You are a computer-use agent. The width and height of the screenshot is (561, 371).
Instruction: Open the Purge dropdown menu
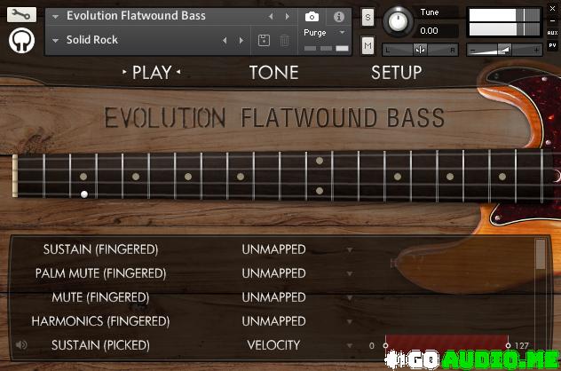pyautogui.click(x=342, y=32)
